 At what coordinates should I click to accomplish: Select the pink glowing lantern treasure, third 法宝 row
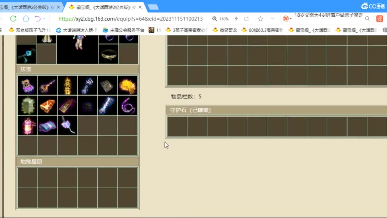click(28, 125)
